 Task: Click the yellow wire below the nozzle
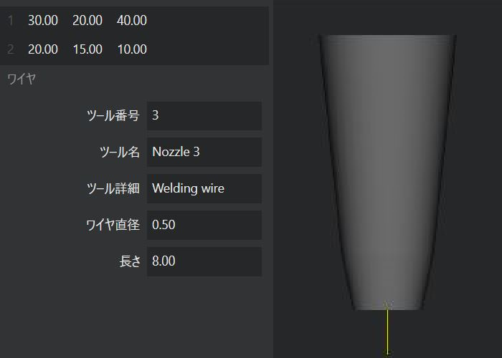[x=387, y=332]
